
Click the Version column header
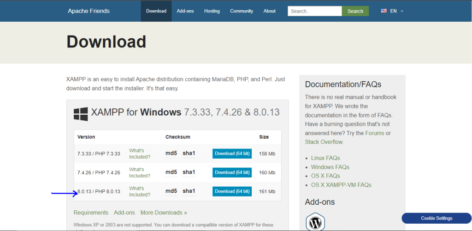[86, 137]
